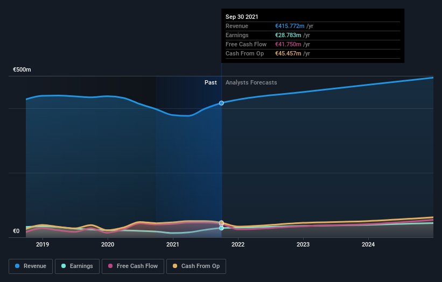Image resolution: width=442 pixels, height=282 pixels.
Task: Click the Revenue row label in tooltip
Action: (x=237, y=26)
